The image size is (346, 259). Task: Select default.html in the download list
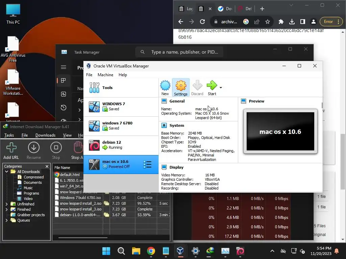coord(70,175)
